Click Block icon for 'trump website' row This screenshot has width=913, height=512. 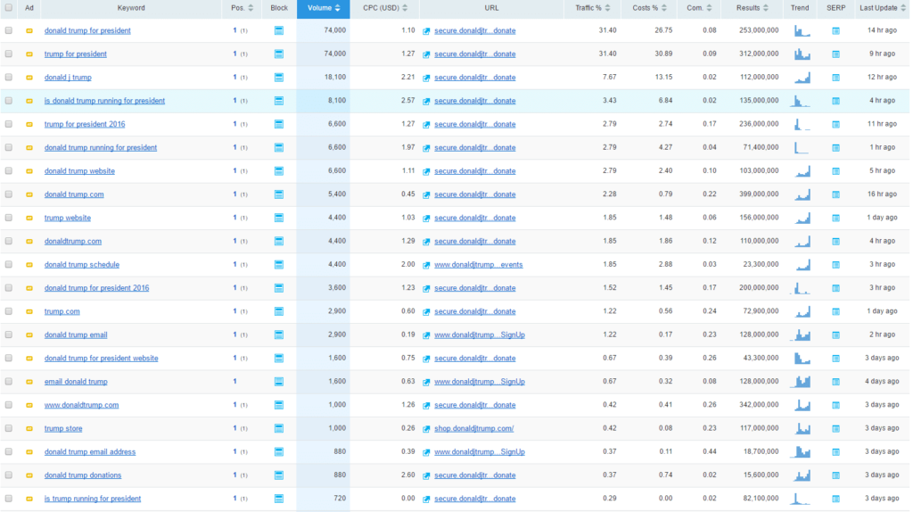[279, 218]
